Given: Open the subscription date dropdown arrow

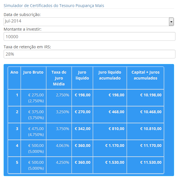Looking at the screenshot, I should 171,22.
